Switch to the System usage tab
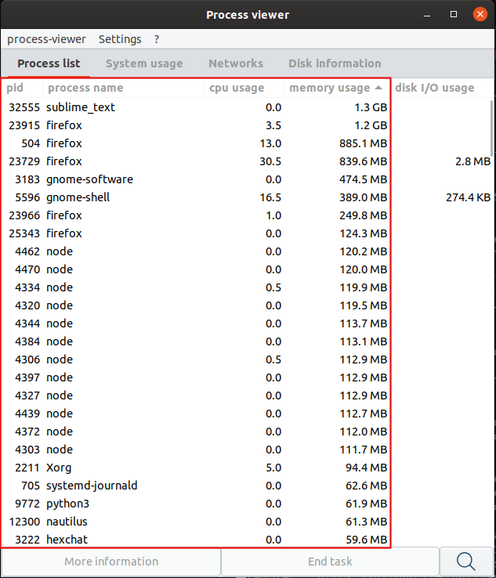Image resolution: width=496 pixels, height=578 pixels. coord(144,63)
